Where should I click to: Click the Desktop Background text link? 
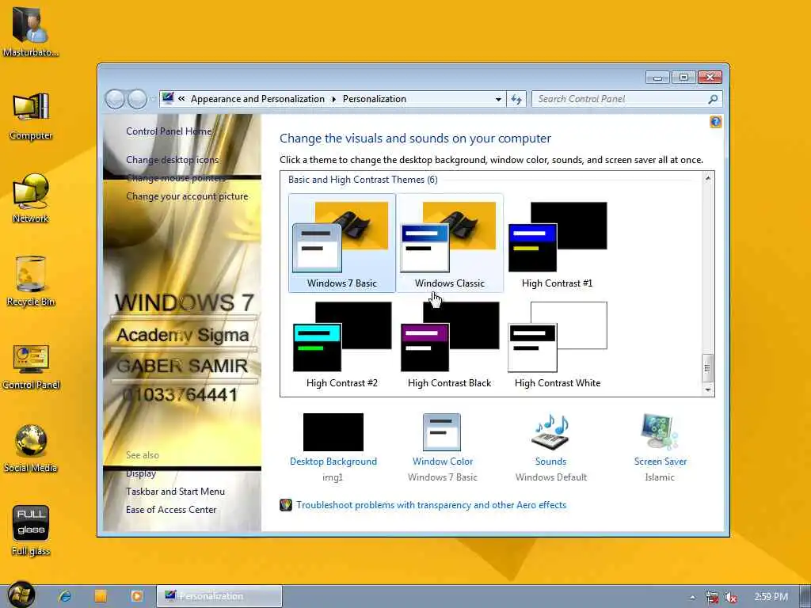pos(333,462)
